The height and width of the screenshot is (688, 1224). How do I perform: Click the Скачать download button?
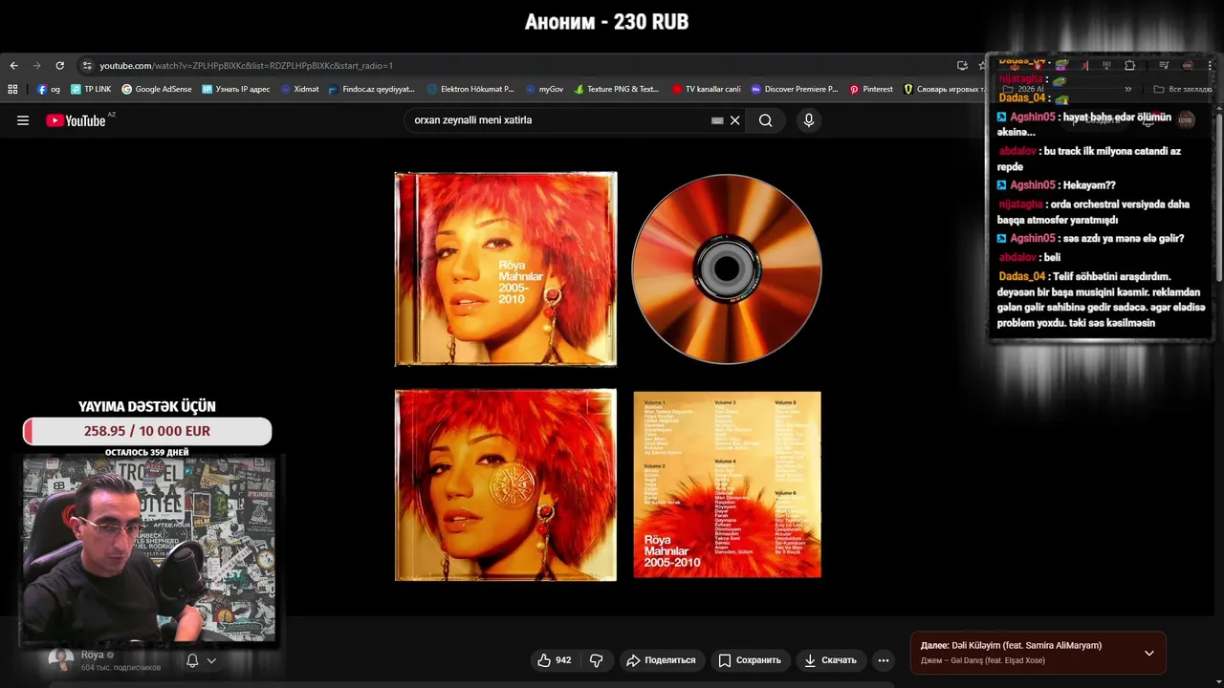[830, 660]
